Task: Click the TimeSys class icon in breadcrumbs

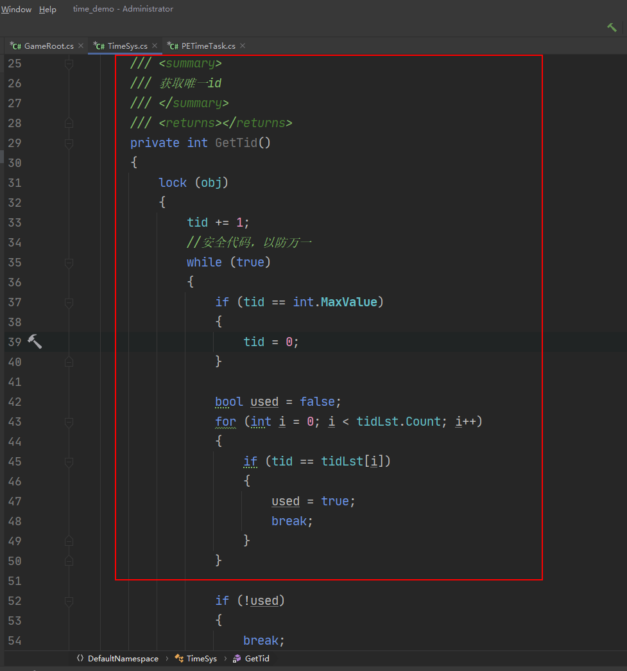Action: pyautogui.click(x=179, y=658)
